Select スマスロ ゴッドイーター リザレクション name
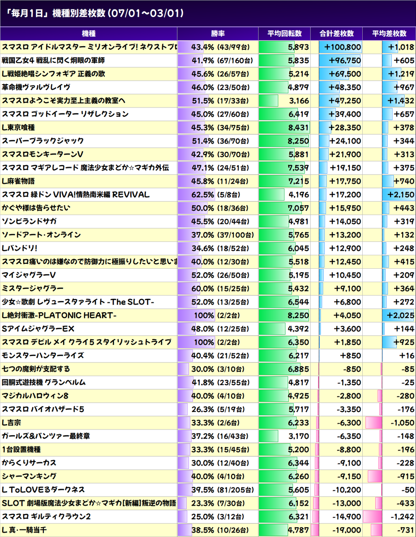Image resolution: width=416 pixels, height=537 pixels. [65, 114]
